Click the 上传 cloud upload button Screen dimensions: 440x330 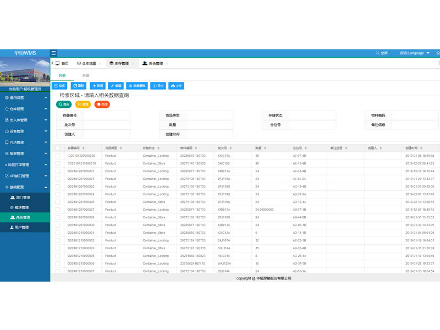coord(176,86)
